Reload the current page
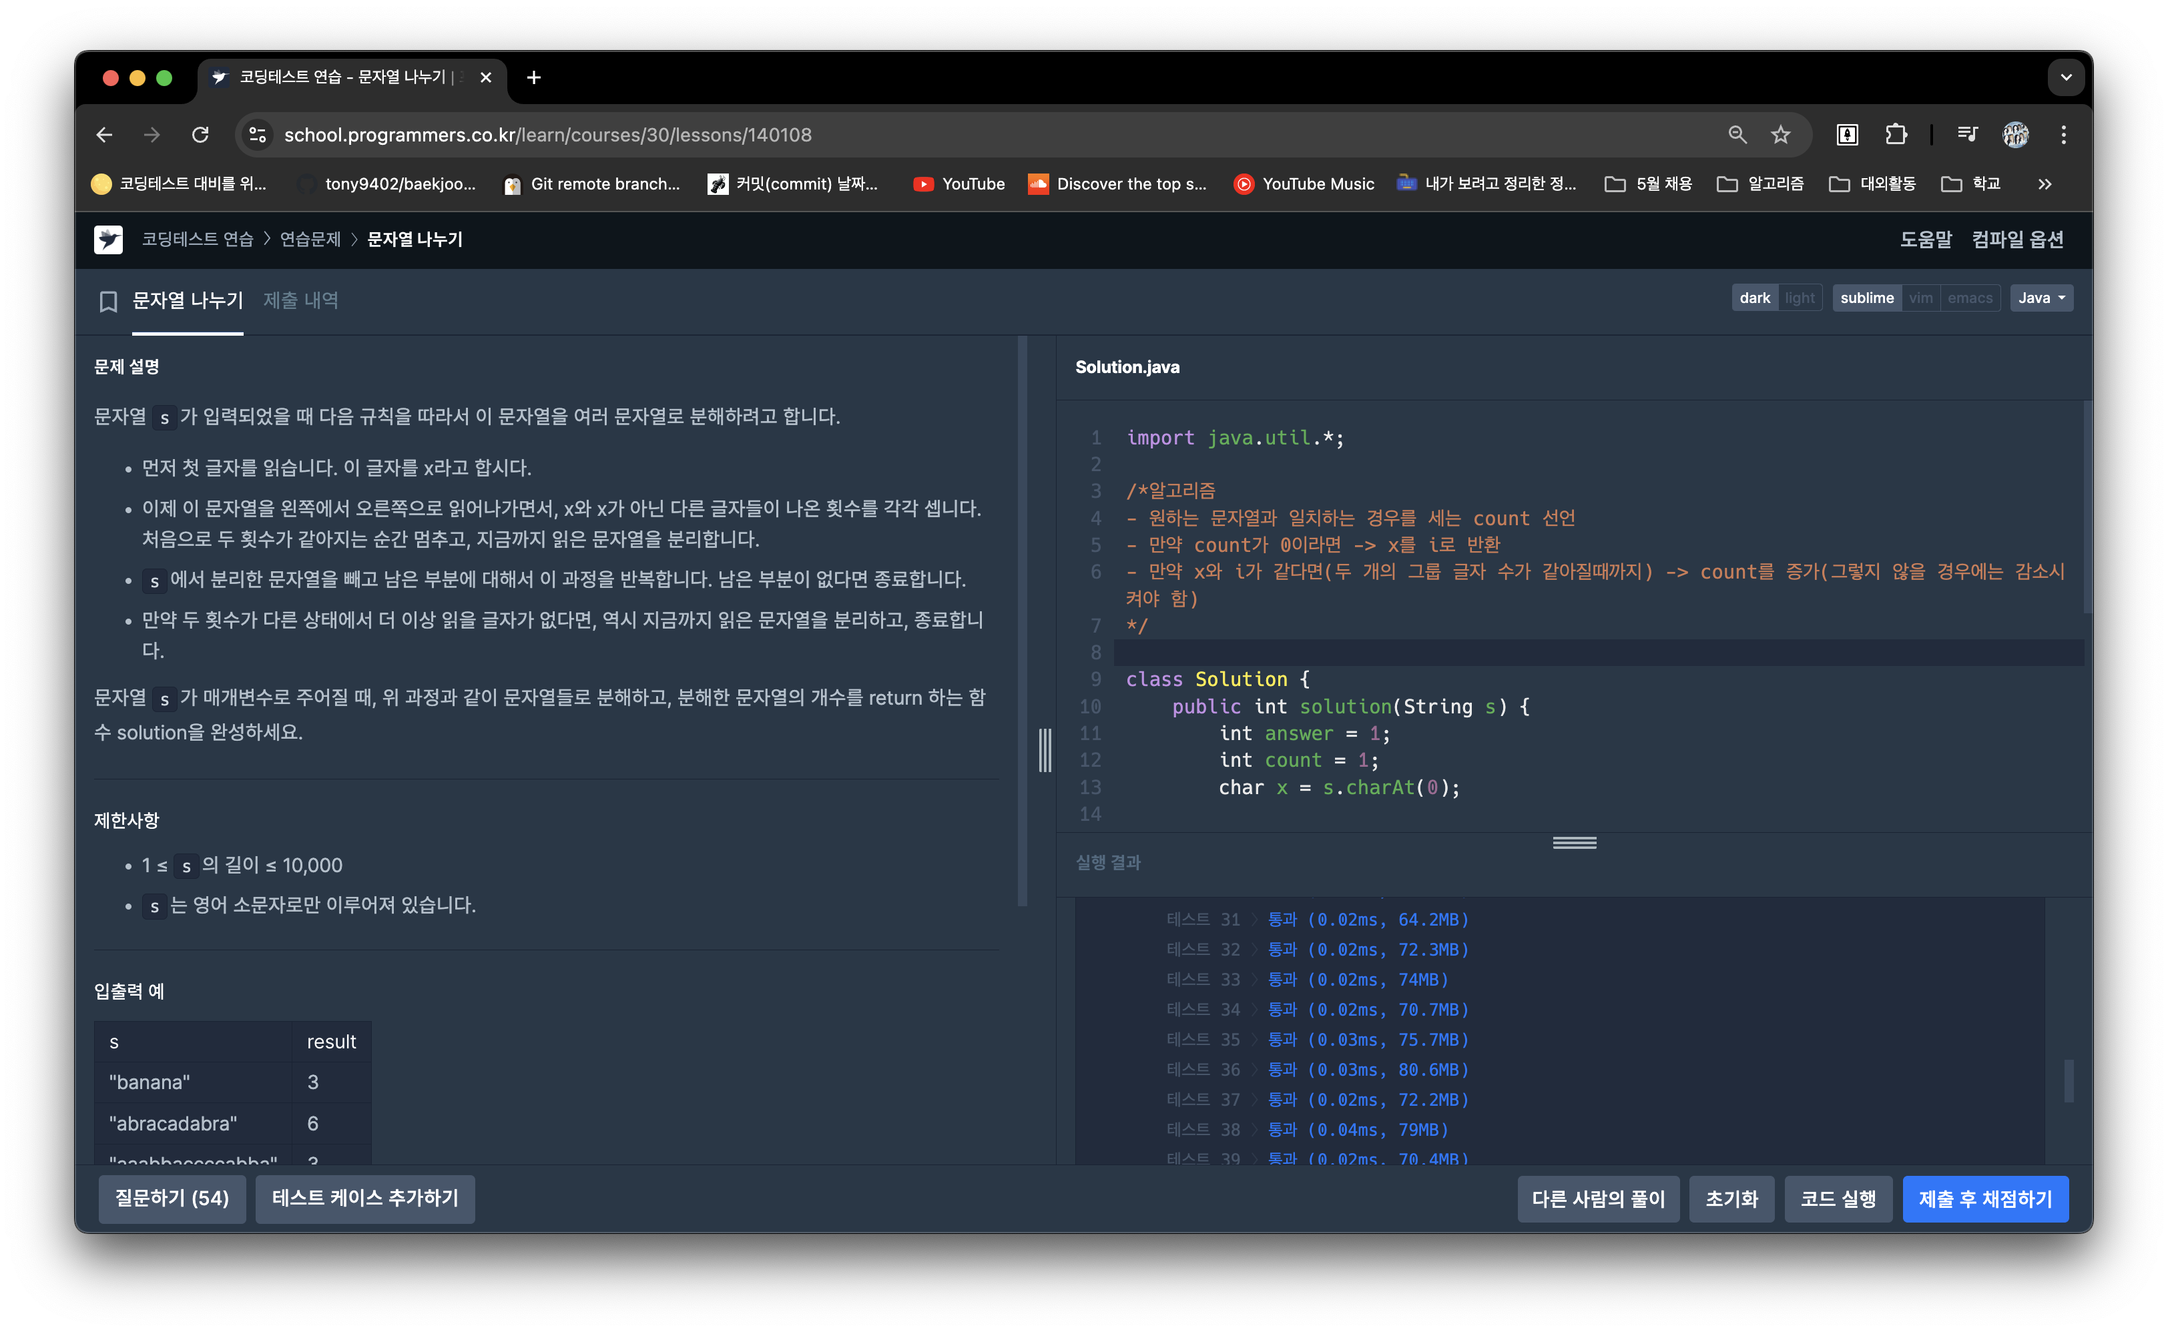Viewport: 2168px width, 1332px height. (x=201, y=135)
